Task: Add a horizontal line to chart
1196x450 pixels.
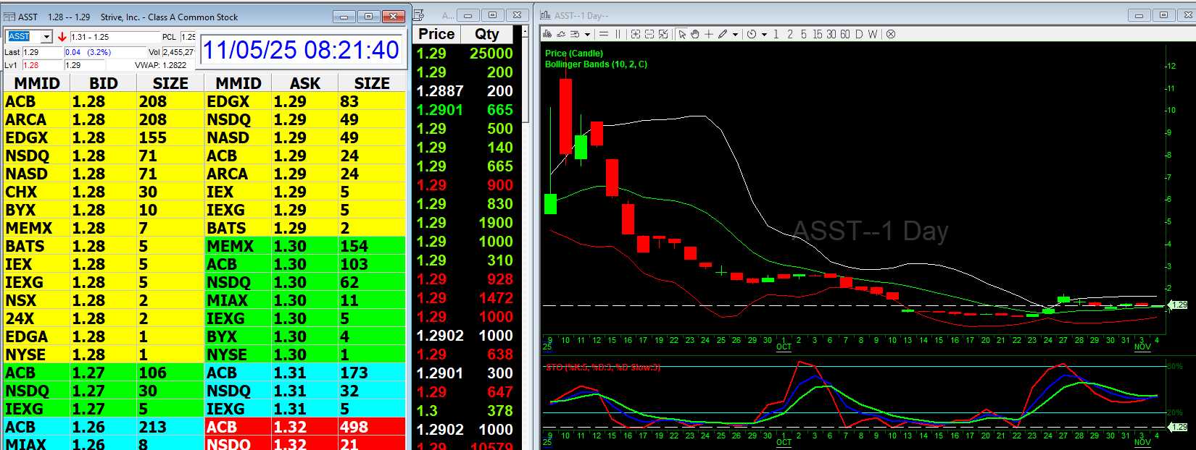Action: tap(604, 34)
